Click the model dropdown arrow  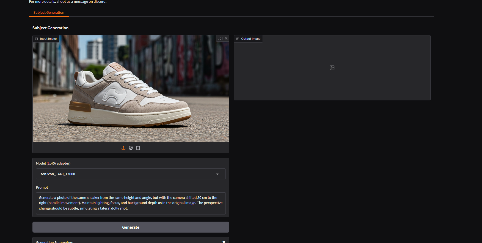(217, 174)
